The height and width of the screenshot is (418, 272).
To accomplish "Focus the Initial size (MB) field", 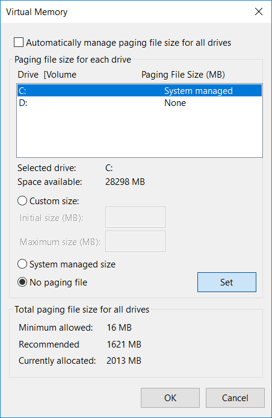I will click(135, 217).
